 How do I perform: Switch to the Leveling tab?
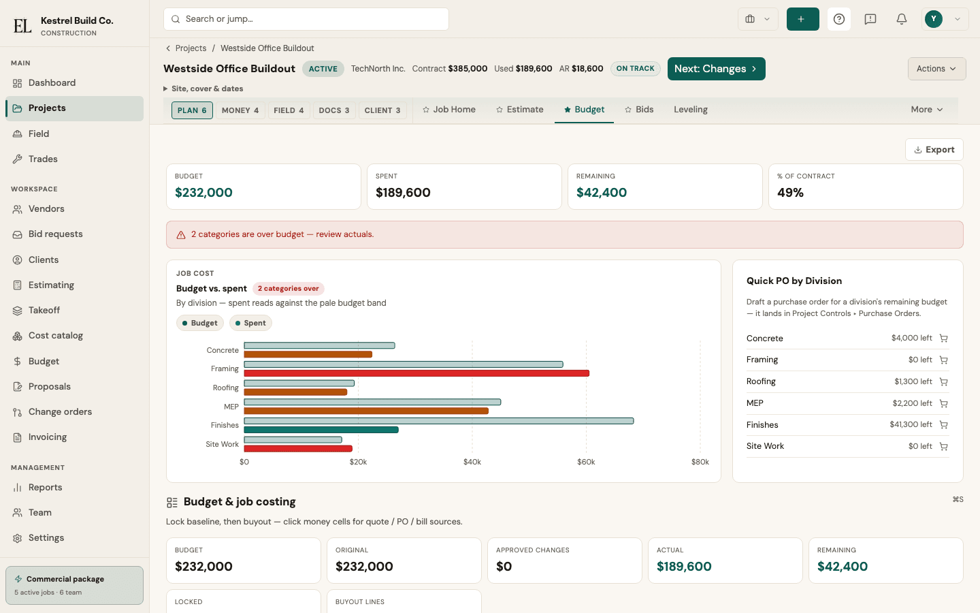click(x=691, y=110)
